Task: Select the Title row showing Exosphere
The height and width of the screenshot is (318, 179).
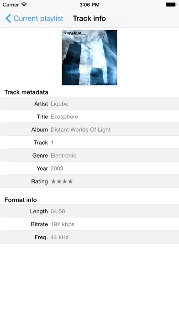Action: pos(89,117)
